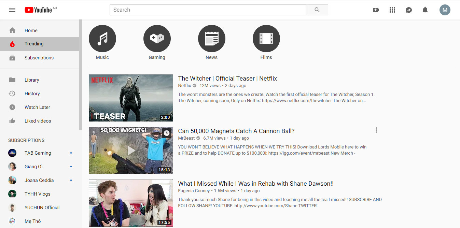460x228 pixels.
Task: Play The Witcher teaser thumbnail
Action: point(131,98)
